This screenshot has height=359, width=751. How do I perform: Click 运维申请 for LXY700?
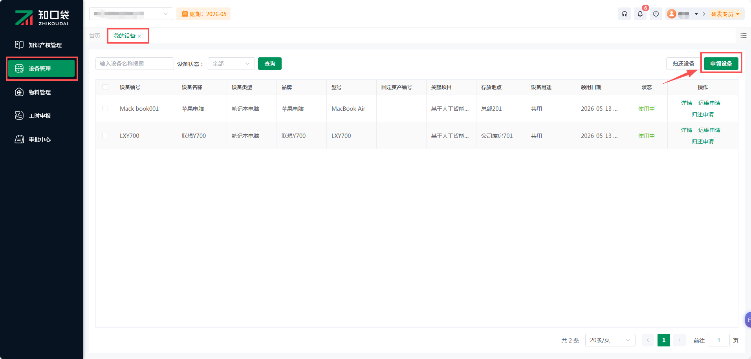(709, 130)
